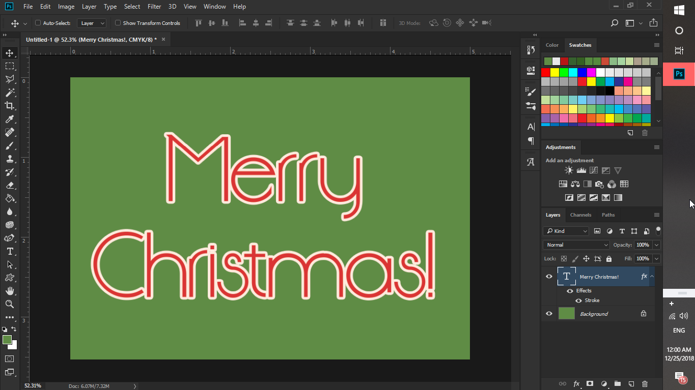Select the Healing Brush tool
Screen dimensions: 695x390
(10, 132)
